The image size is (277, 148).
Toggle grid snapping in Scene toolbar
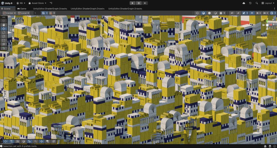point(43,13)
